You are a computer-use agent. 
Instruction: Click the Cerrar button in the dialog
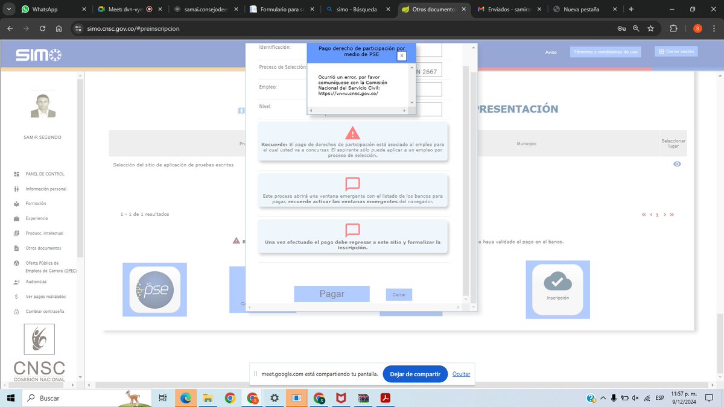click(x=399, y=295)
